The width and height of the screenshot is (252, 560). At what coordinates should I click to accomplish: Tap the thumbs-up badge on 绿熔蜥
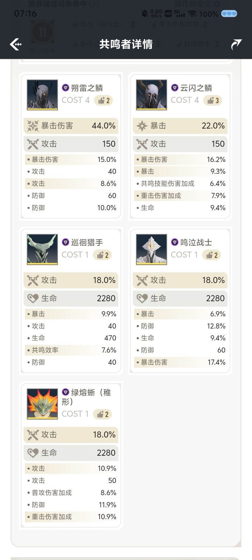click(102, 414)
